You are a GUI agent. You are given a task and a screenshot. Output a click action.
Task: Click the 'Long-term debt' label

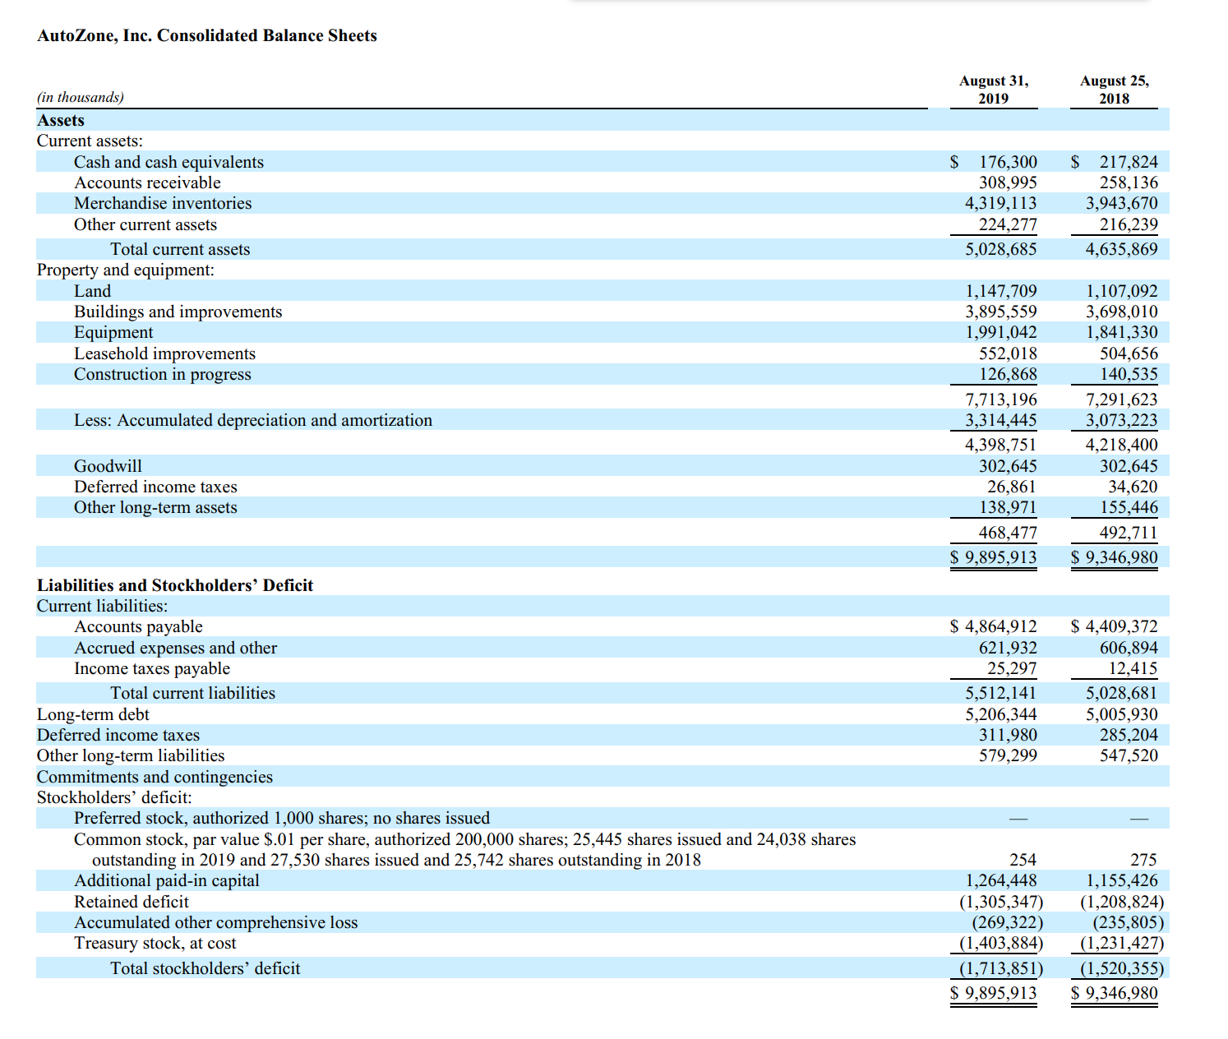tap(94, 714)
